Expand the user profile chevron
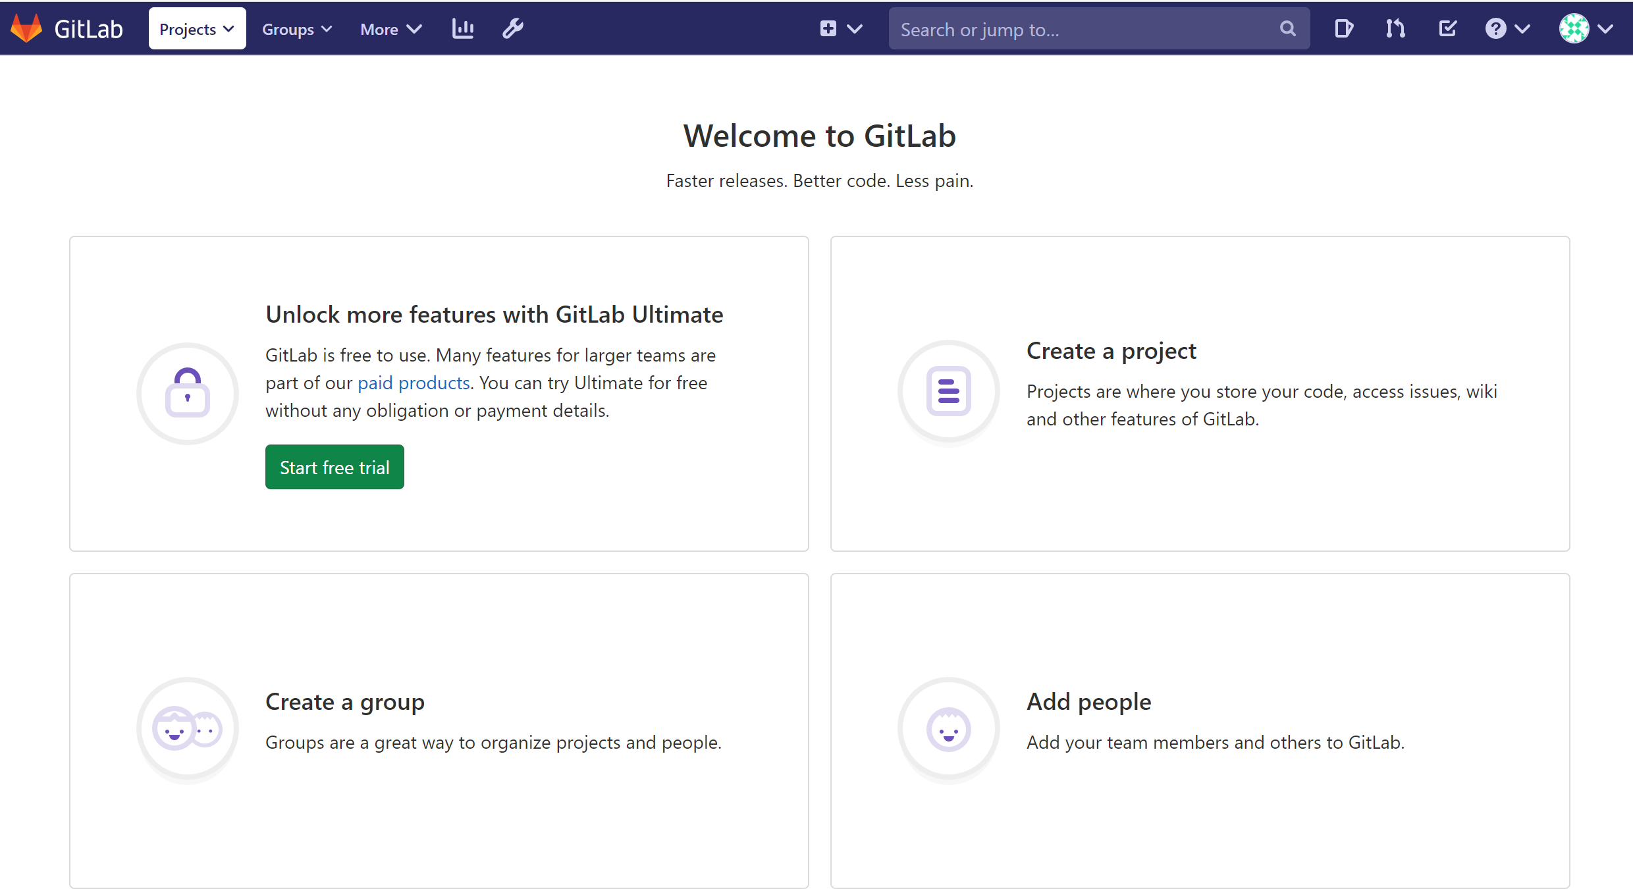Viewport: 1633px width, 889px height. pos(1605,29)
